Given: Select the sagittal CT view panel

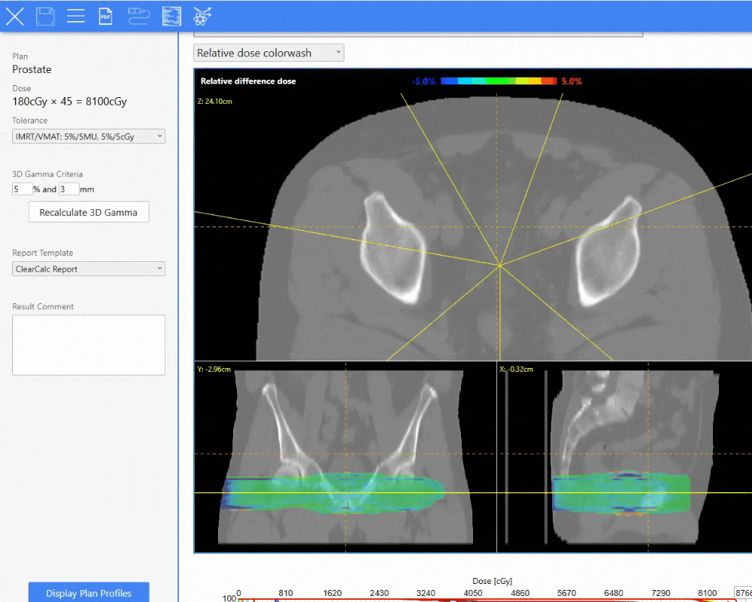Looking at the screenshot, I should (624, 457).
